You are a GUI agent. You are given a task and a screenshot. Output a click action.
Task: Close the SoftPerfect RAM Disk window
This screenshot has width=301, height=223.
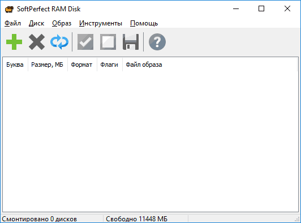[x=287, y=8]
